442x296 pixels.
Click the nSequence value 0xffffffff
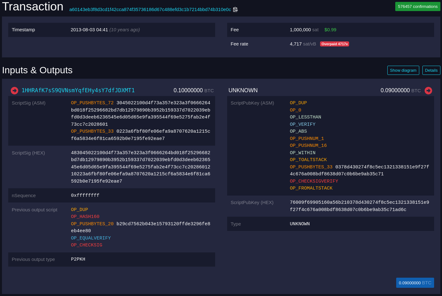point(85,196)
